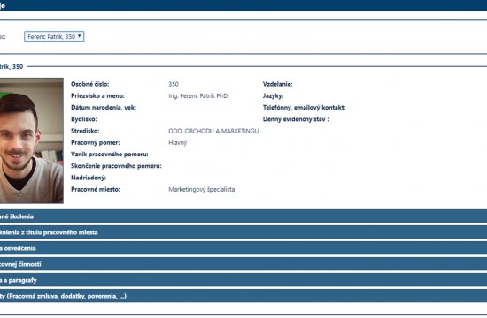
Task: Select the name 'Ing. Ferenc Patrik PhD.'
Action: pos(198,95)
